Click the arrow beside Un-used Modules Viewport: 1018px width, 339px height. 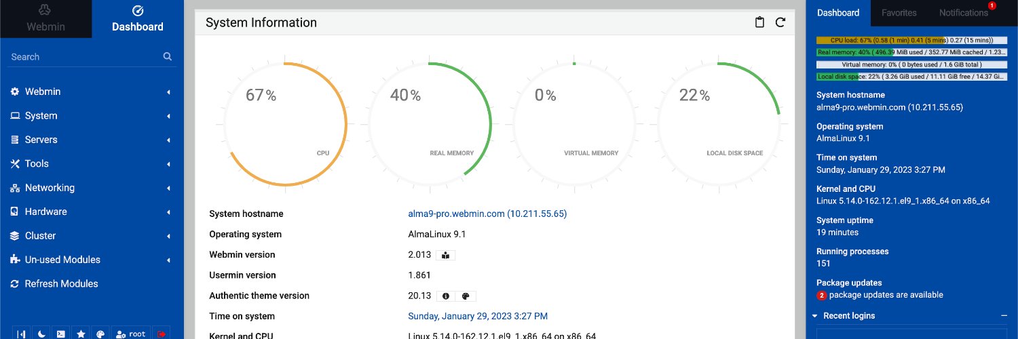(x=168, y=260)
